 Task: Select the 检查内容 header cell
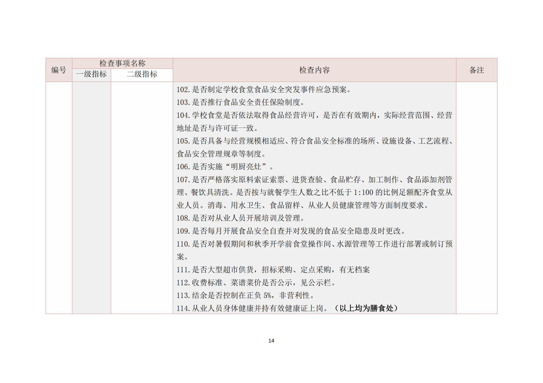(x=314, y=70)
